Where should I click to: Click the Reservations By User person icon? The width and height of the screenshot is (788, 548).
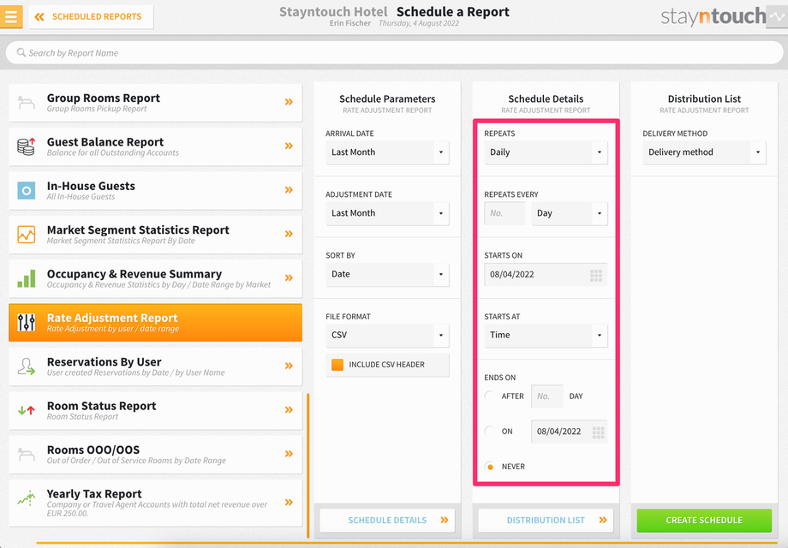click(x=27, y=366)
